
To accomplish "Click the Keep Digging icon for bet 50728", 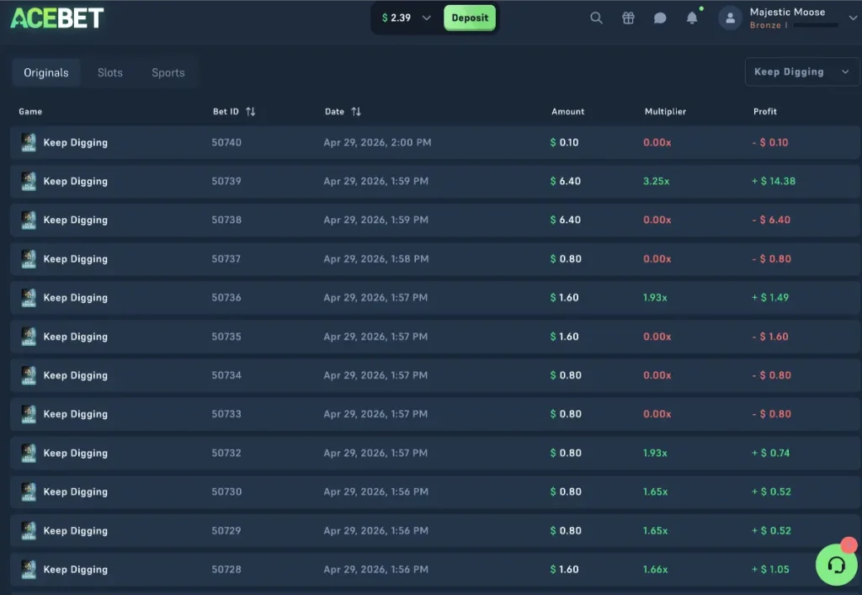I will coord(29,570).
